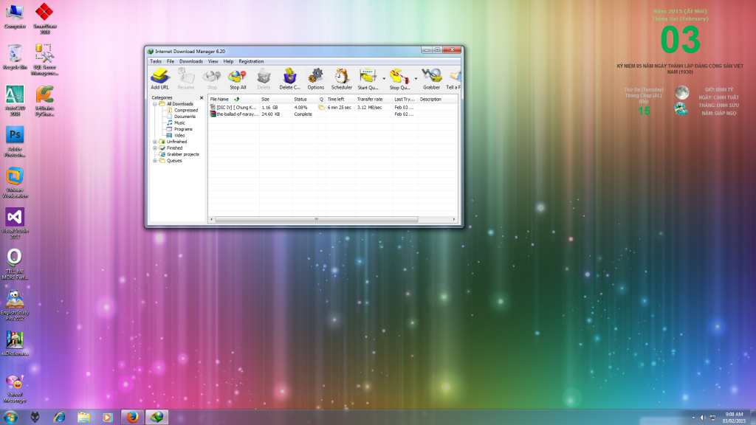756x425 pixels.
Task: Open the Downloads menu
Action: tap(190, 61)
